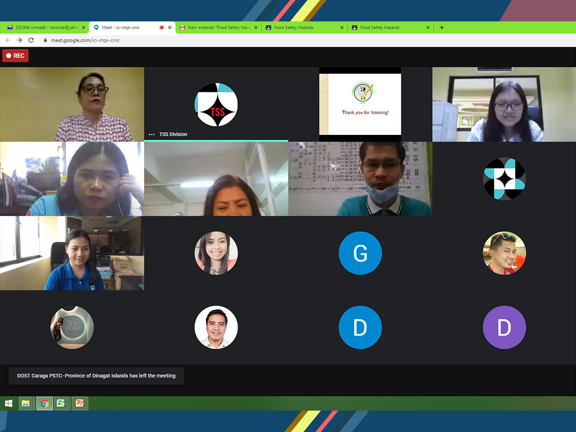
Task: Open File Explorer from the taskbar
Action: 25,403
